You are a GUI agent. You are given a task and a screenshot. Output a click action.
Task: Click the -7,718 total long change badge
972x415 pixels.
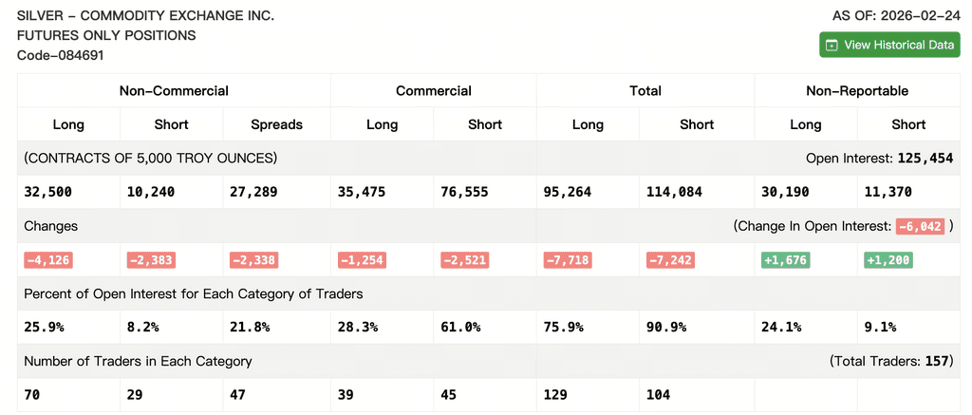click(568, 260)
